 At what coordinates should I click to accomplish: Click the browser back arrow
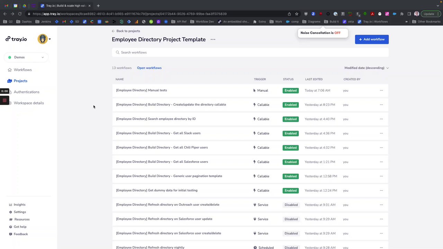coord(5,14)
